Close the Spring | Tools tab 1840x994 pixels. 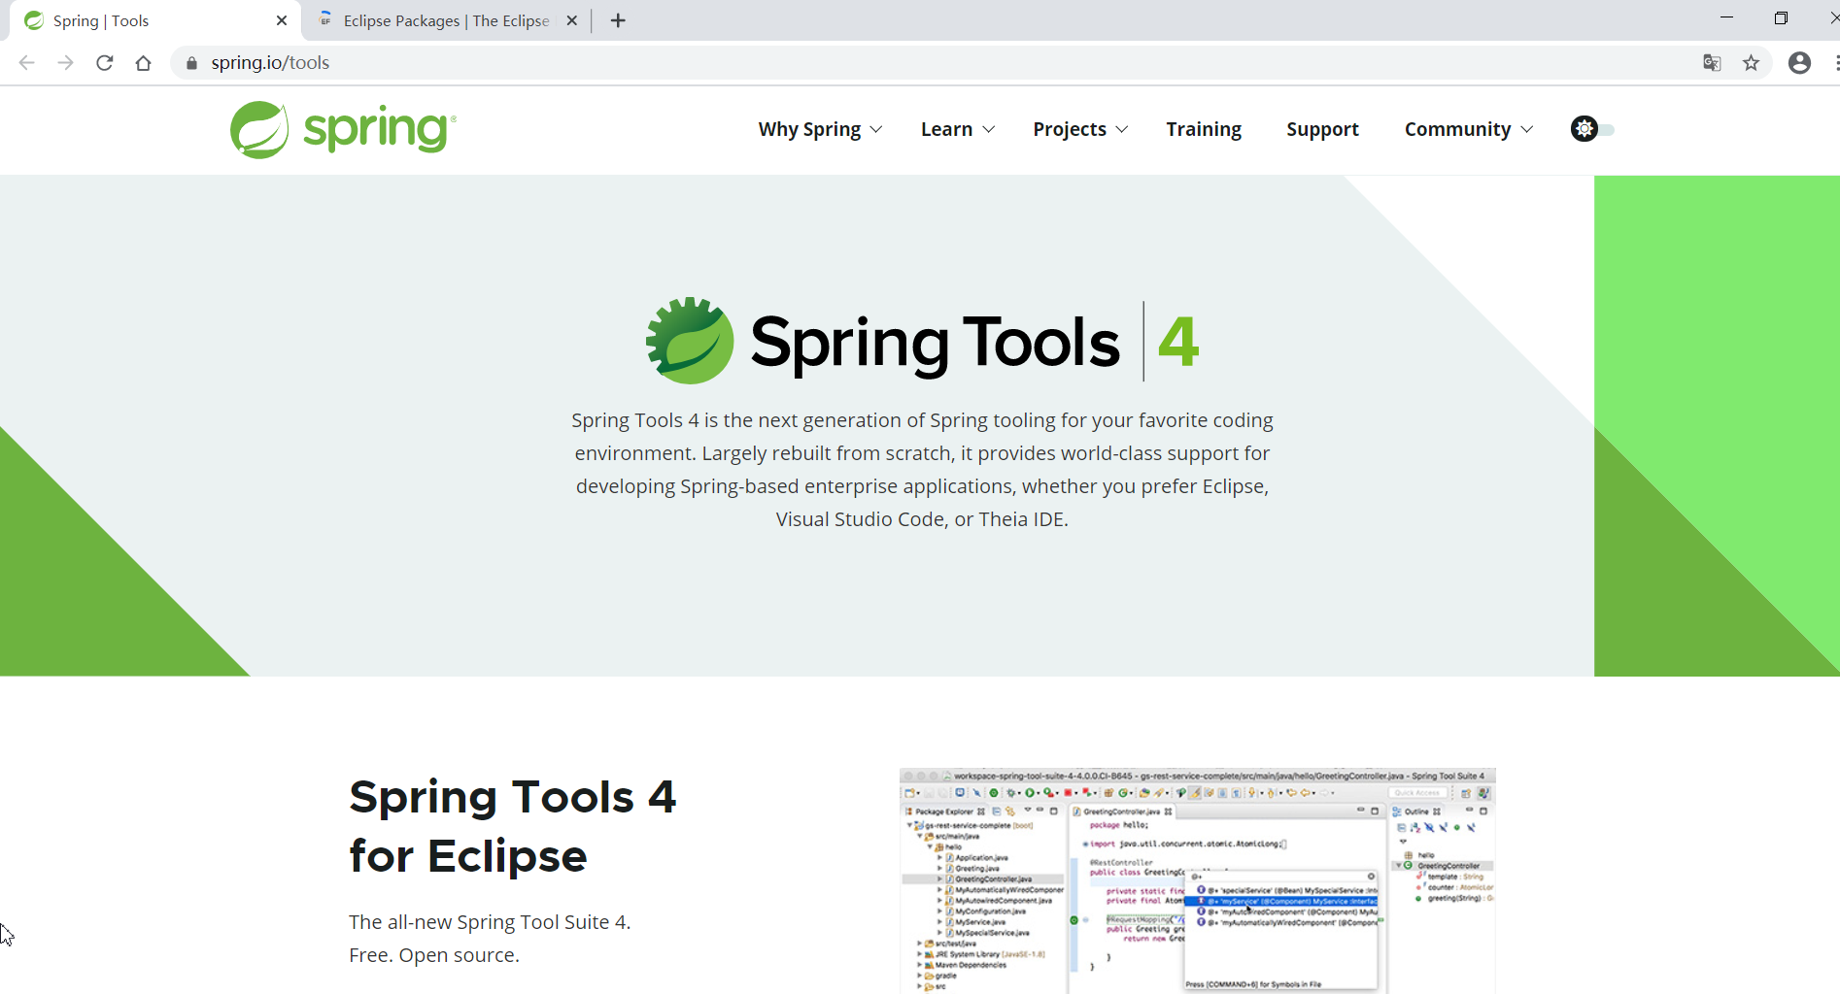(282, 20)
